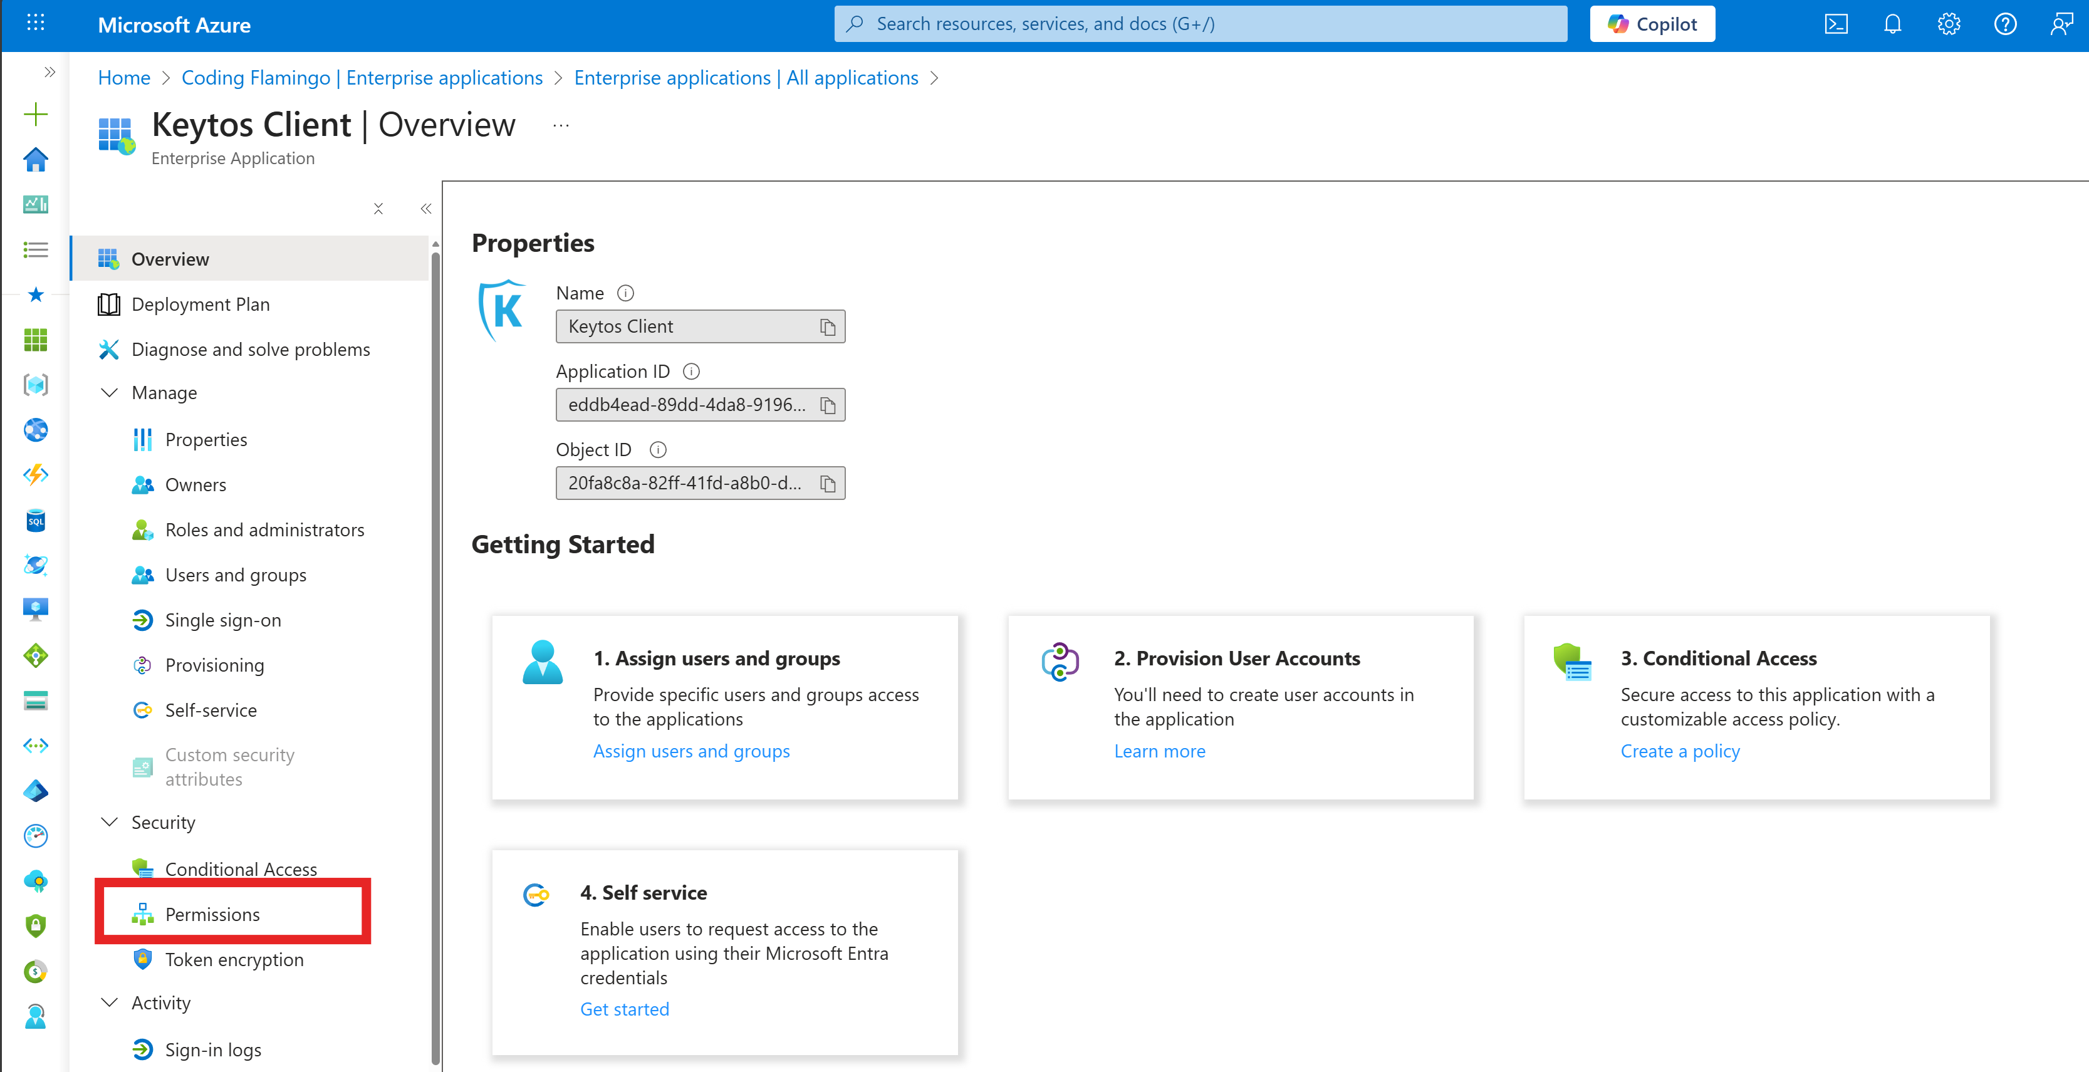Open the portal hamburger menu
Image resolution: width=2089 pixels, height=1072 pixels.
pos(36,24)
